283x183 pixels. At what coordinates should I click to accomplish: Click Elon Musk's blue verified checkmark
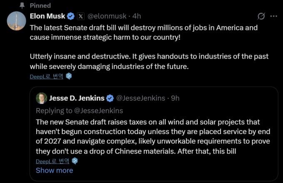[71, 16]
